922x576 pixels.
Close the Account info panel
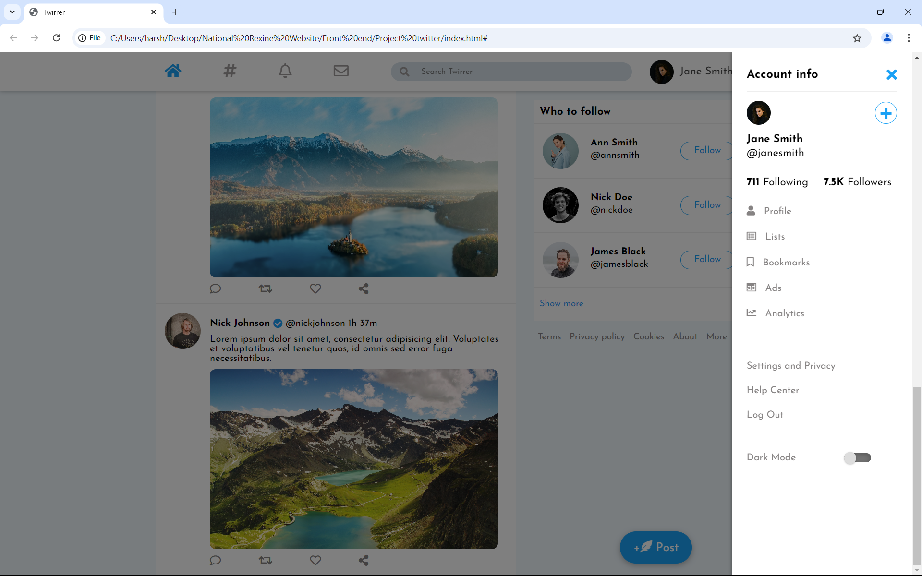[x=891, y=74]
